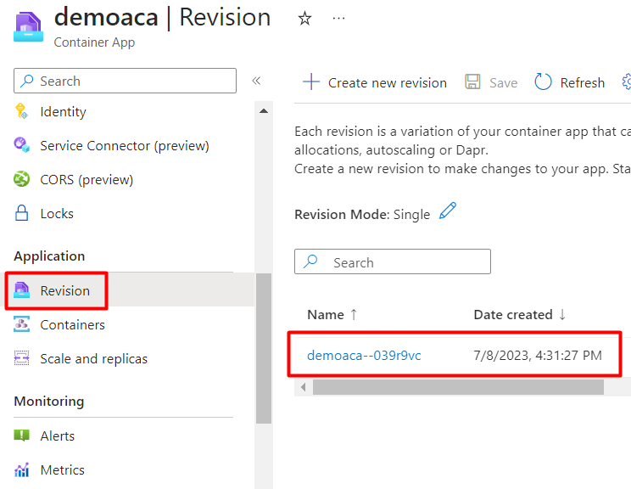The image size is (631, 489).
Task: Open Containers menu item
Action: click(x=72, y=324)
